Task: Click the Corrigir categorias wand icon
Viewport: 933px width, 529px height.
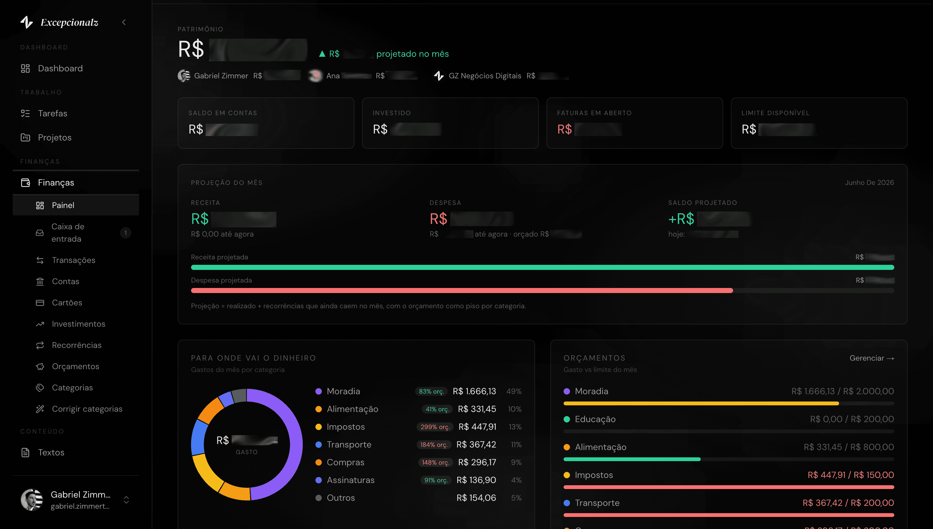Action: (x=40, y=409)
